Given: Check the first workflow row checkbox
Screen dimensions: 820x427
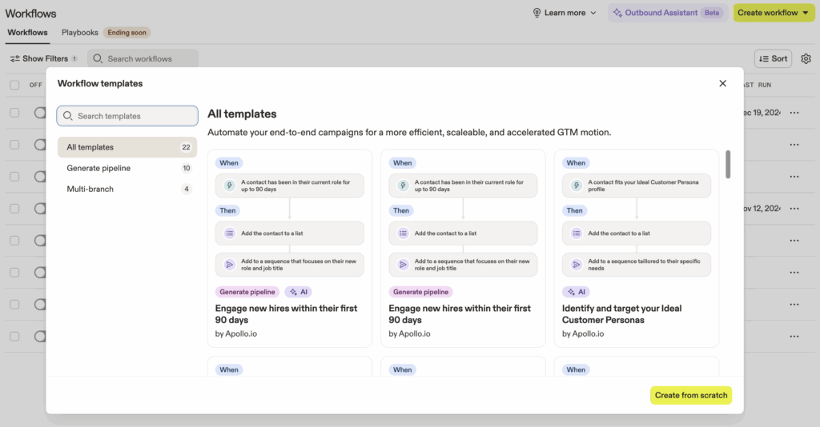Looking at the screenshot, I should point(14,113).
